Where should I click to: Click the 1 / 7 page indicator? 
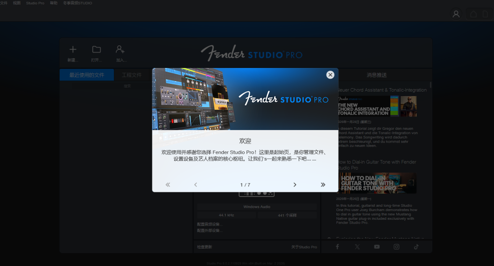(245, 185)
